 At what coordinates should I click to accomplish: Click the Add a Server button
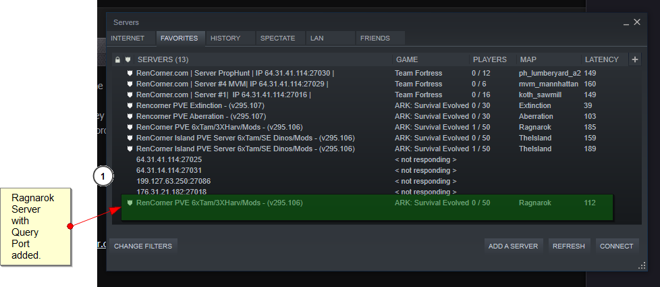pos(513,246)
